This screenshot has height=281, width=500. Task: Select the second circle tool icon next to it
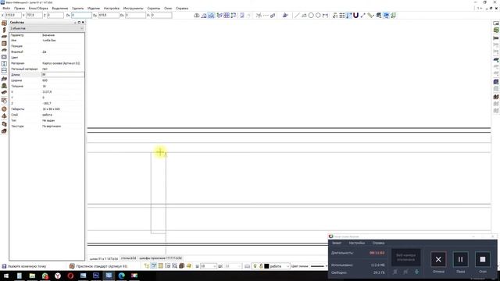point(318,16)
